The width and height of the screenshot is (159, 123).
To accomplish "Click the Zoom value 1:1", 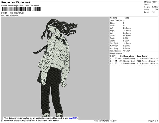I will (153, 12).
